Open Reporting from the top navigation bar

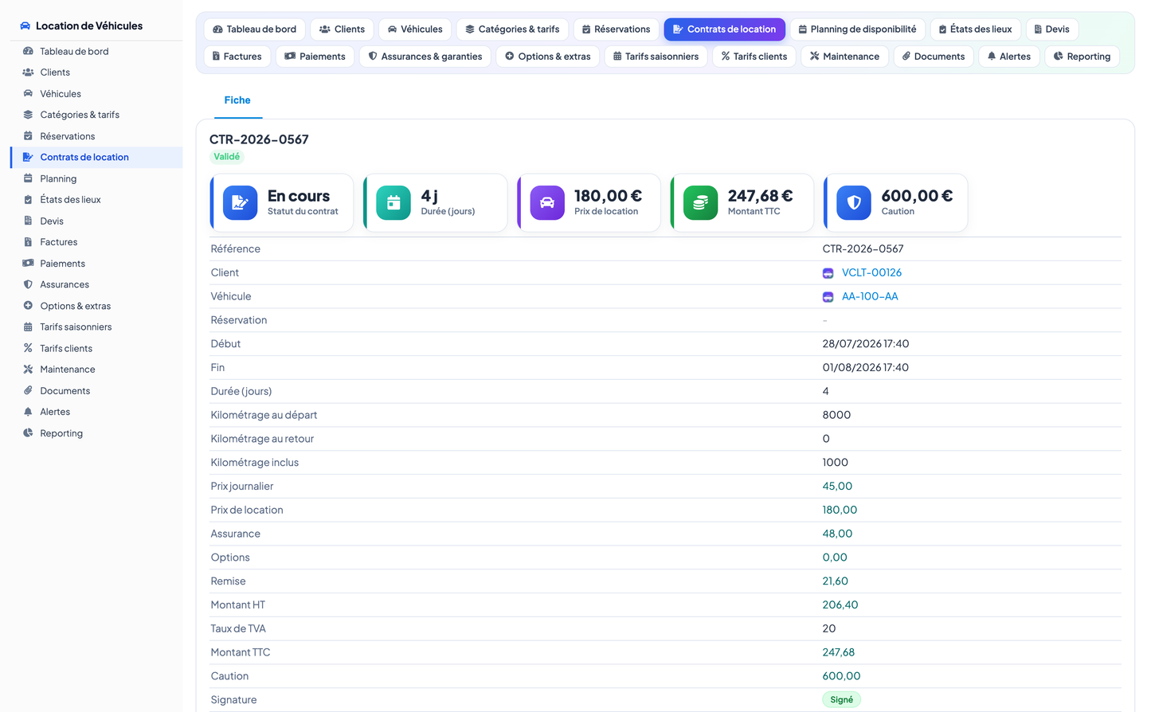point(1082,57)
